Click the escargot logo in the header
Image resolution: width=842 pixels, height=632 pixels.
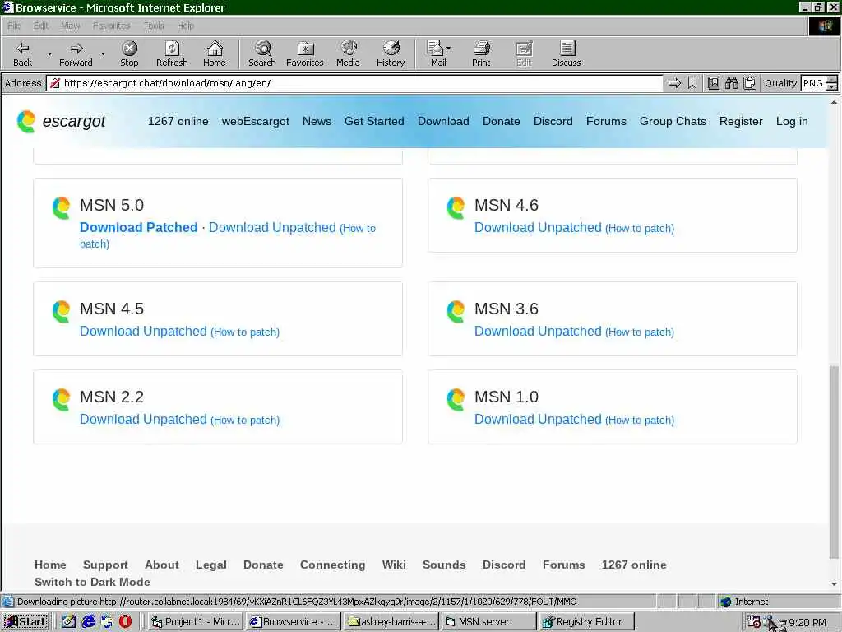pos(61,122)
